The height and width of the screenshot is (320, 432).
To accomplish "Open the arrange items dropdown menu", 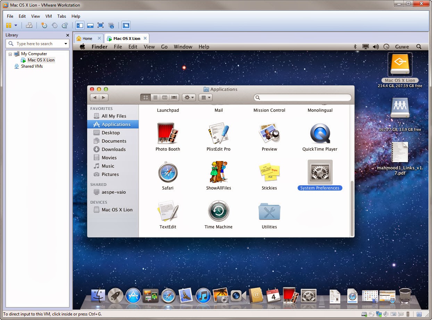I will (x=205, y=98).
